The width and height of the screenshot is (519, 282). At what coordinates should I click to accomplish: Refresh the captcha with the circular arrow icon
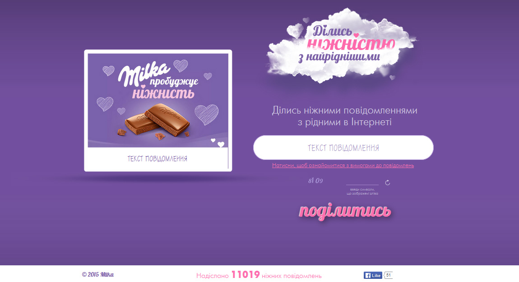point(388,182)
